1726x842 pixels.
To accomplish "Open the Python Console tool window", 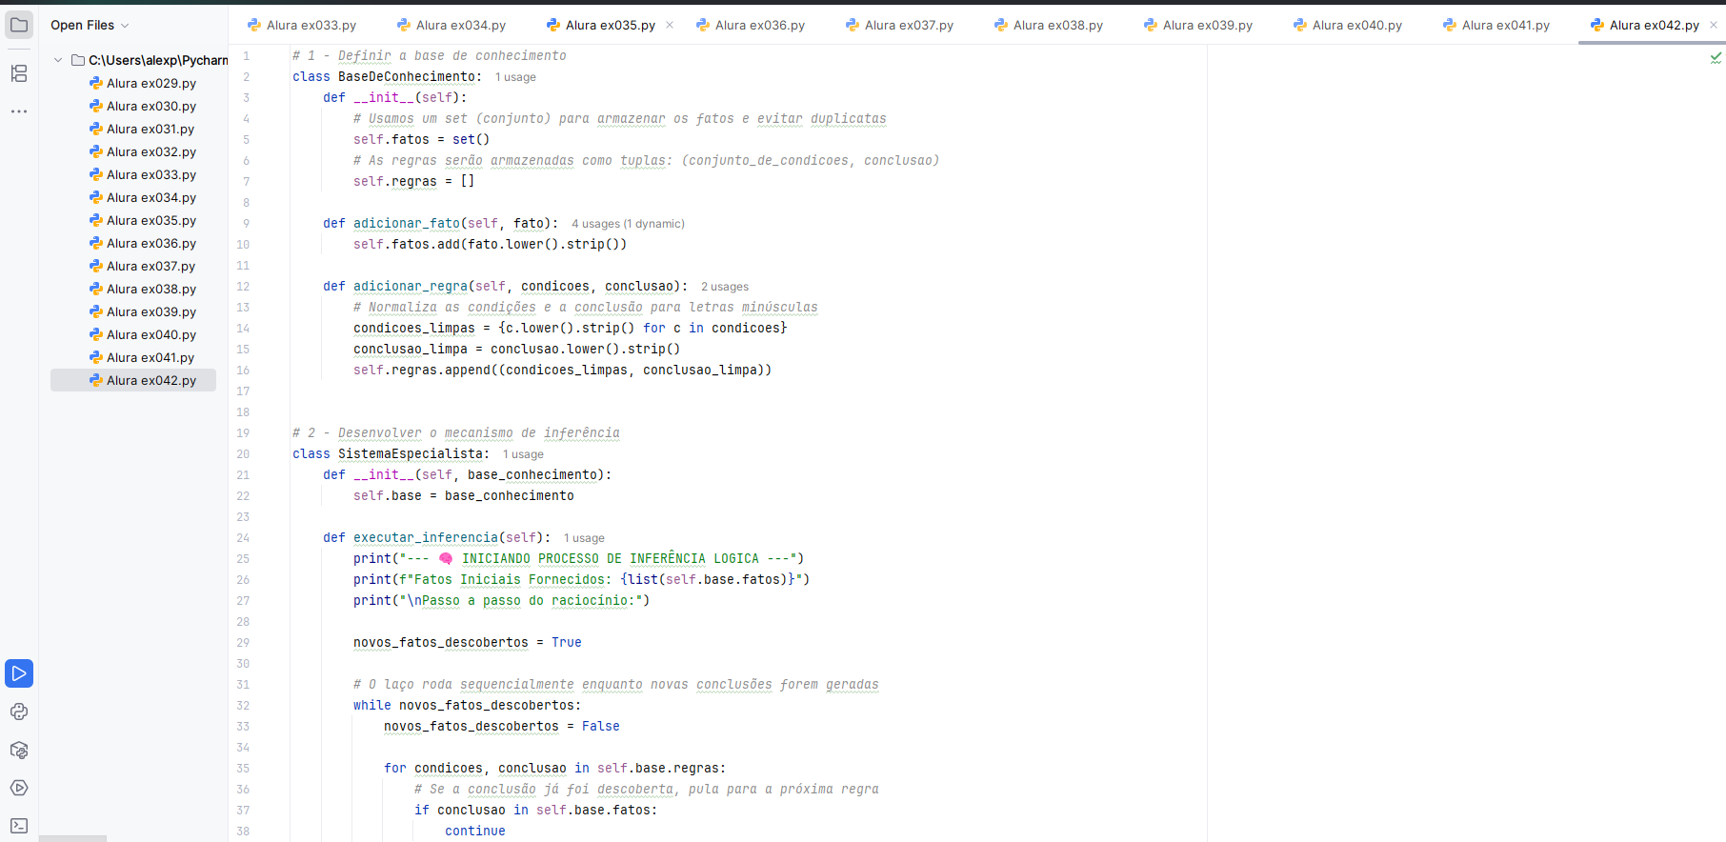I will click(19, 712).
